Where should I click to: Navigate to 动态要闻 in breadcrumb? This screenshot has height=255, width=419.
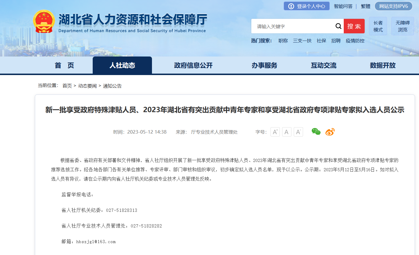tap(87, 86)
